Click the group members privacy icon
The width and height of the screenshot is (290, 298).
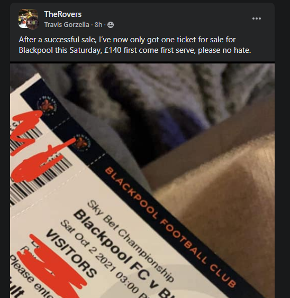tap(111, 25)
